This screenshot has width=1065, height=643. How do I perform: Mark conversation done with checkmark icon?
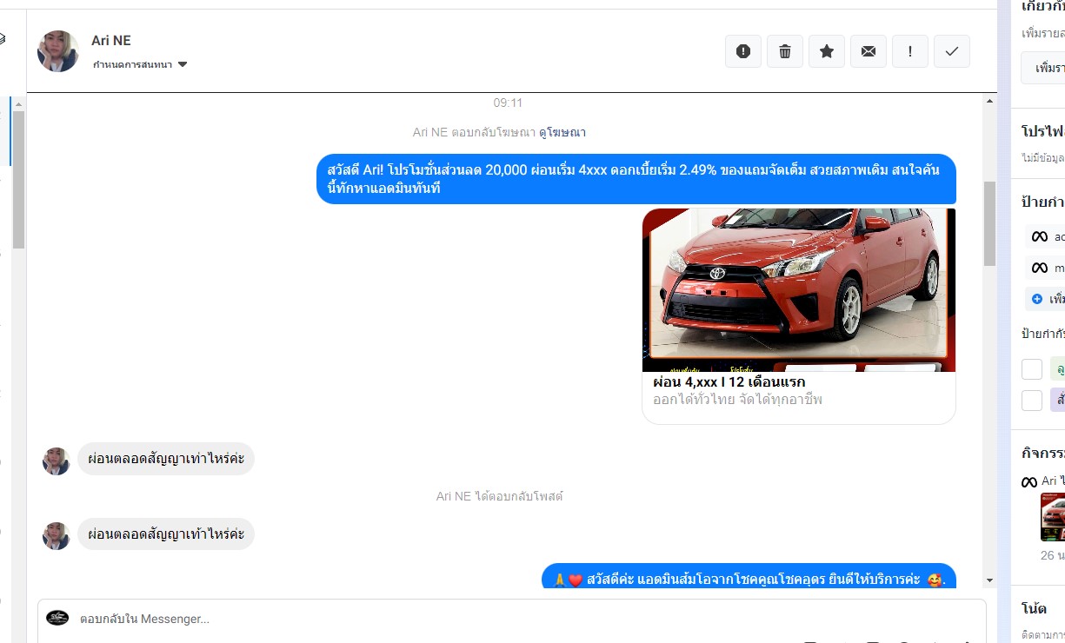point(952,51)
